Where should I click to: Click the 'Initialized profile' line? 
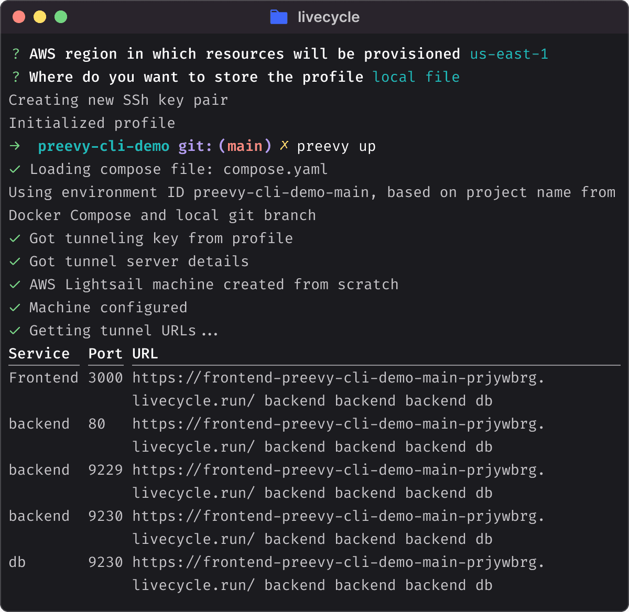92,123
